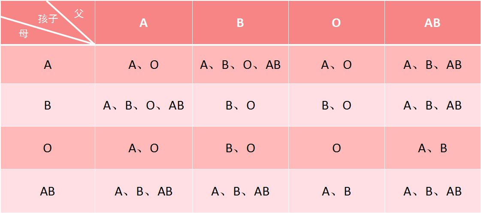Select cell for mother AB, father AB
The width and height of the screenshot is (481, 213).
(x=433, y=191)
